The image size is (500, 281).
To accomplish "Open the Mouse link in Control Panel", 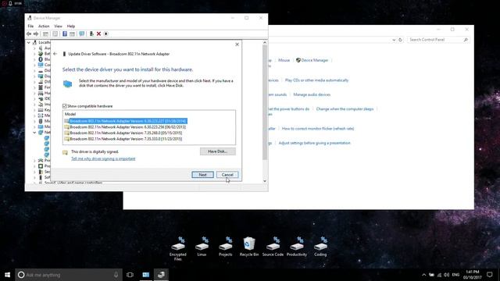I will point(284,60).
